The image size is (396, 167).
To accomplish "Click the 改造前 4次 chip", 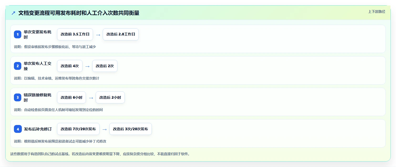I will click(70, 66).
